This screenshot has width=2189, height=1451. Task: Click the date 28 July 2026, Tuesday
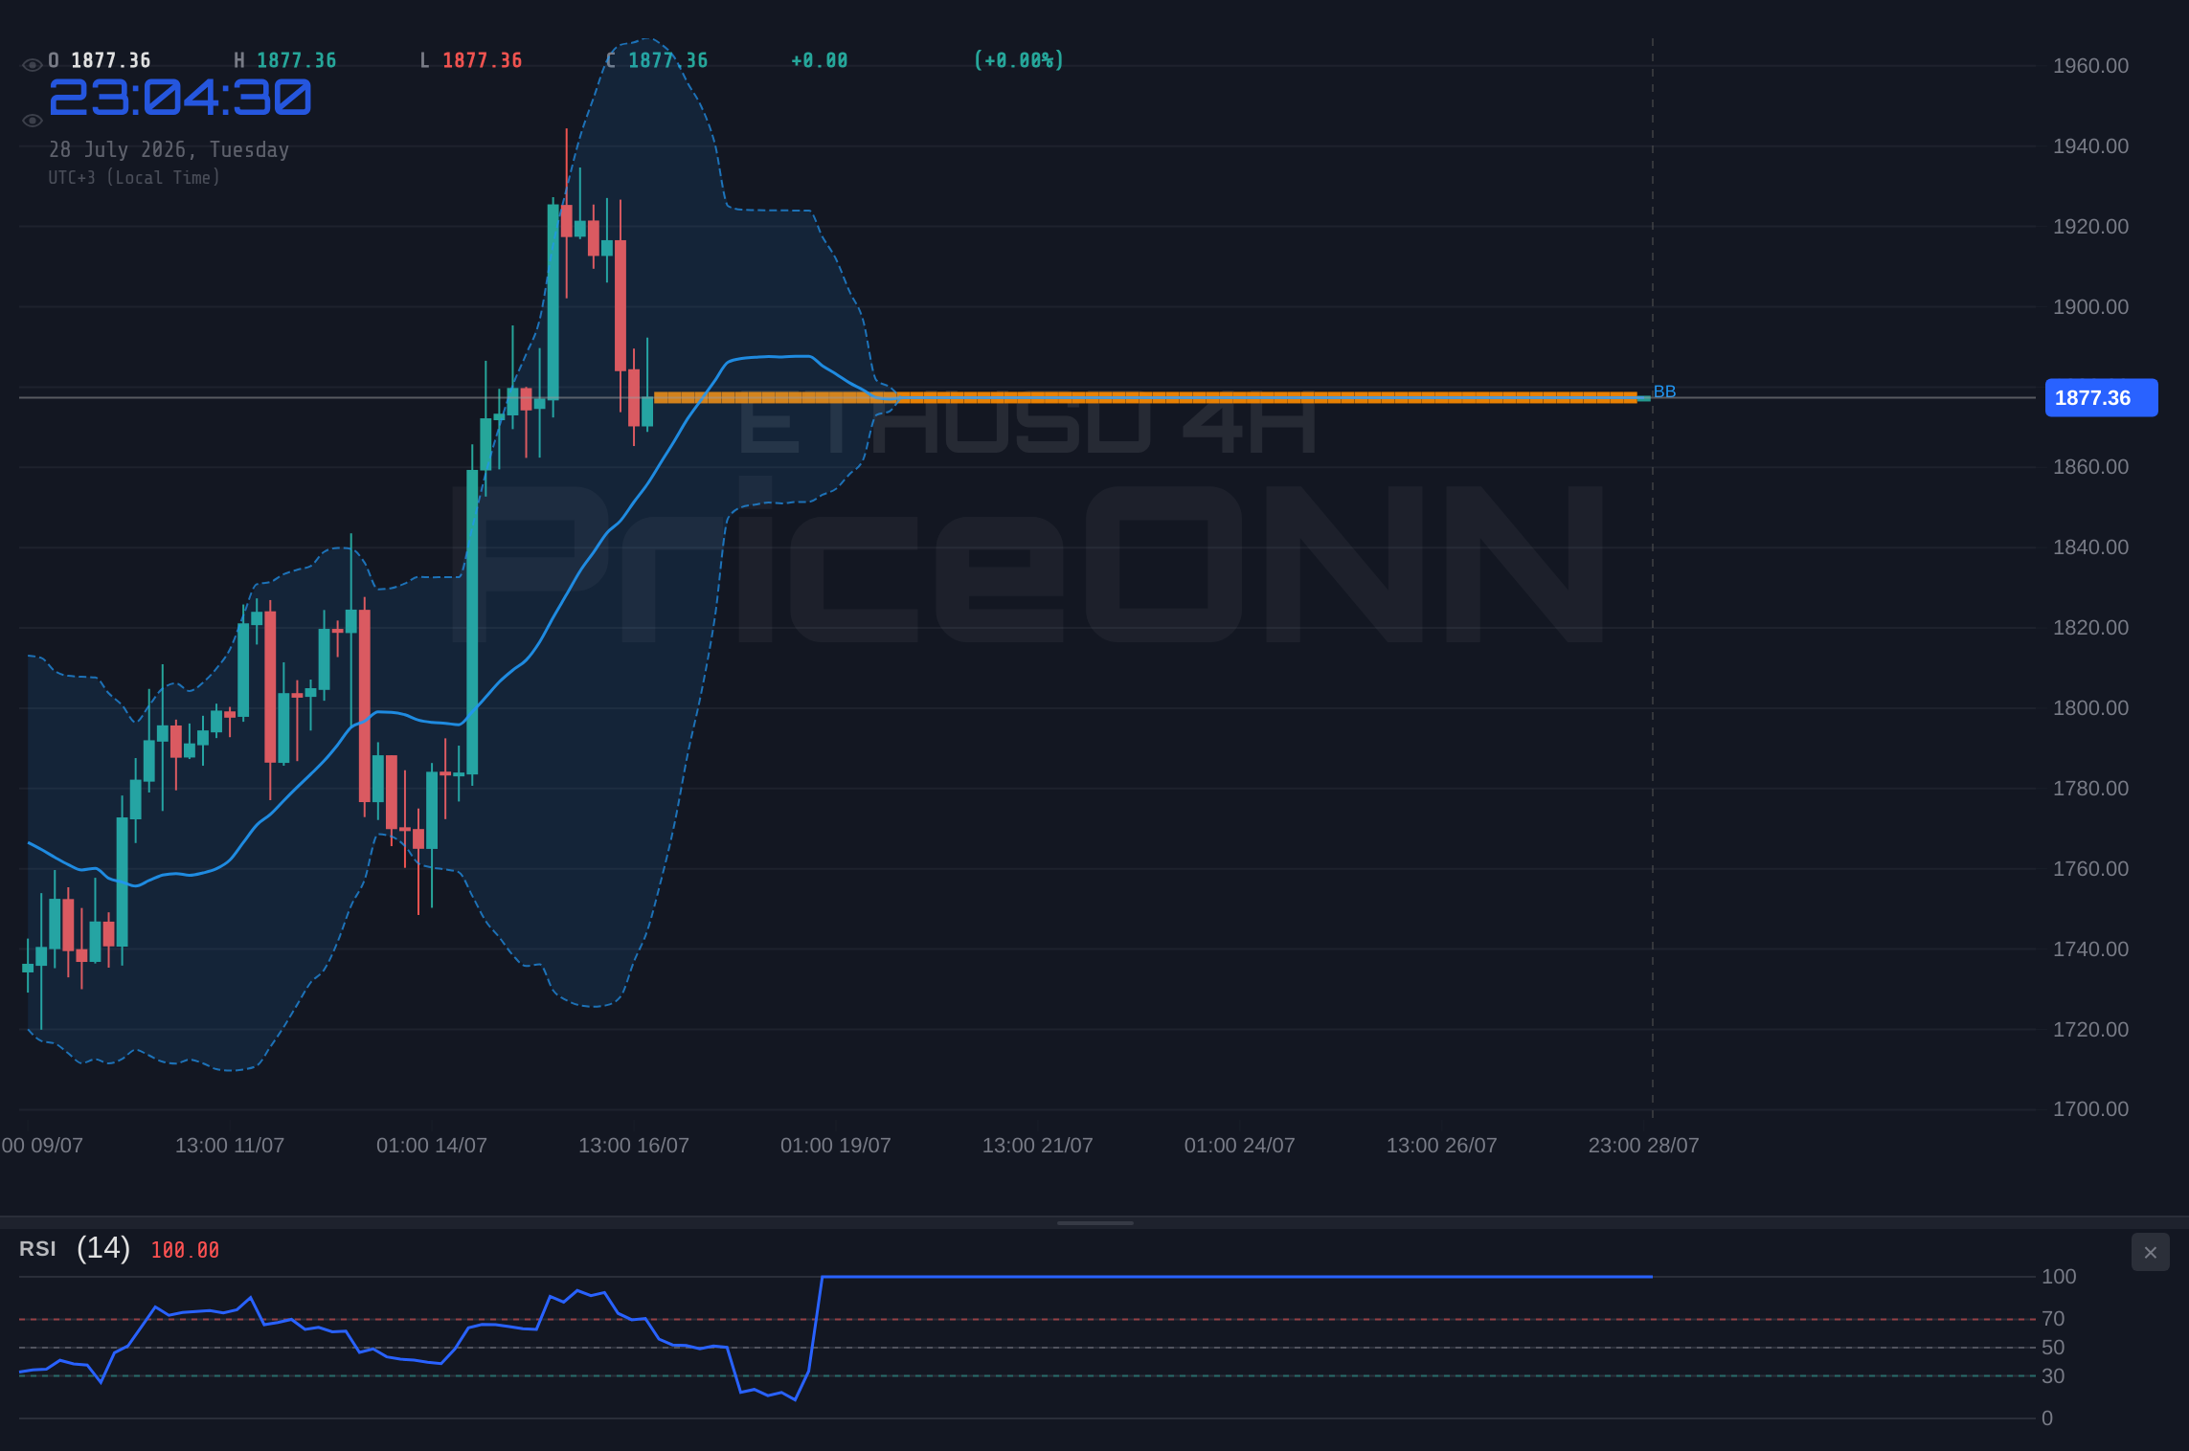pos(169,149)
